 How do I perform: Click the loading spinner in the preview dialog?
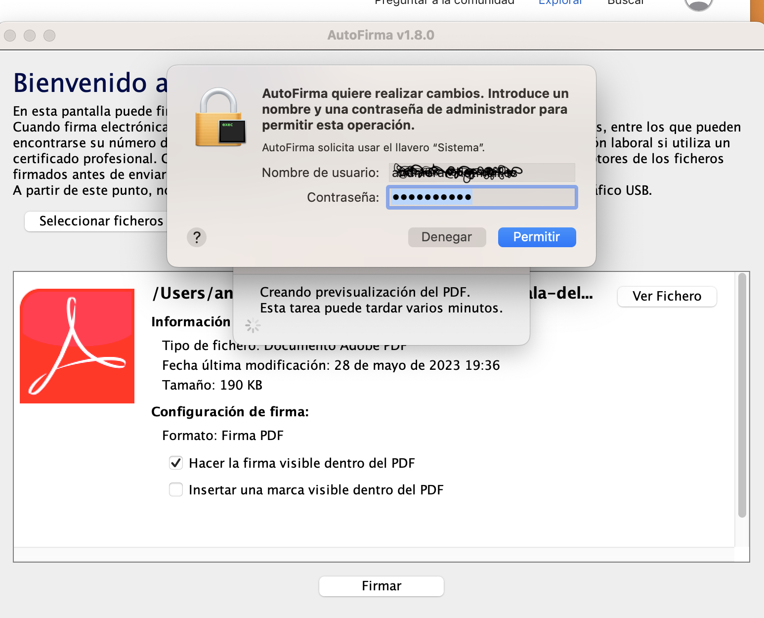pyautogui.click(x=253, y=325)
